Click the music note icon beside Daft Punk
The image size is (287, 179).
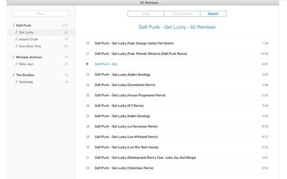pyautogui.click(x=13, y=25)
